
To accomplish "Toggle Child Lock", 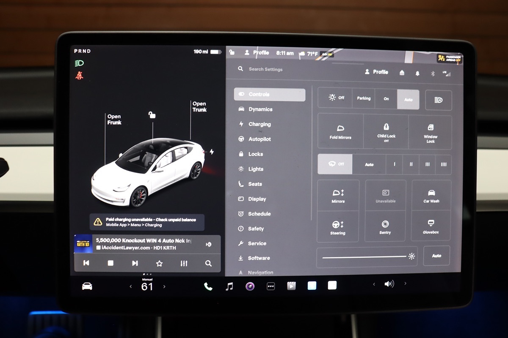I will point(386,131).
